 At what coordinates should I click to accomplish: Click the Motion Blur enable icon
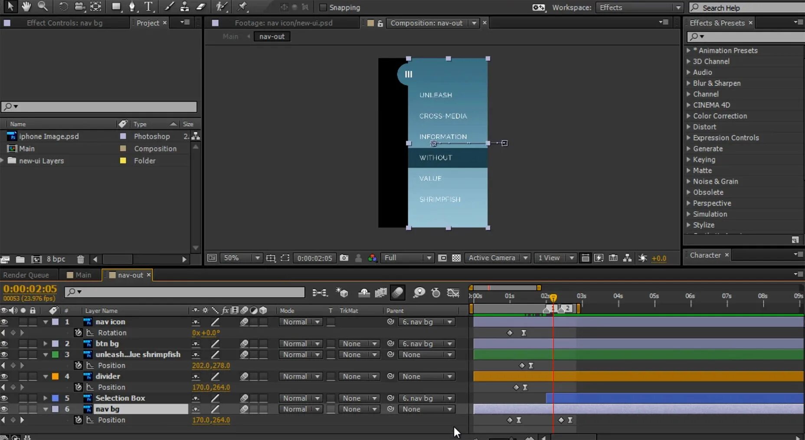click(397, 293)
